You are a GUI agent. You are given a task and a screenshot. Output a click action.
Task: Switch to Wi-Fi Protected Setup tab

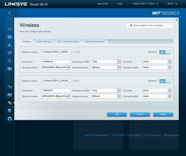click(x=68, y=42)
